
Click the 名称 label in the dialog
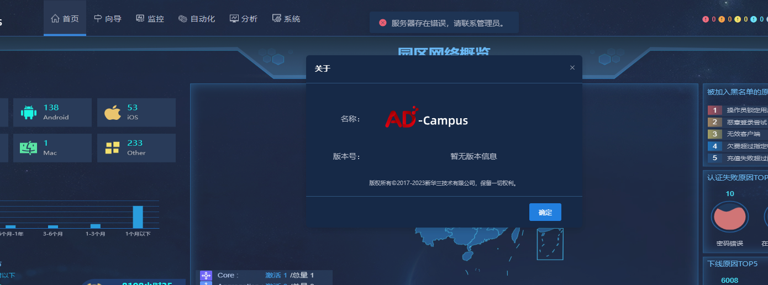pos(350,119)
